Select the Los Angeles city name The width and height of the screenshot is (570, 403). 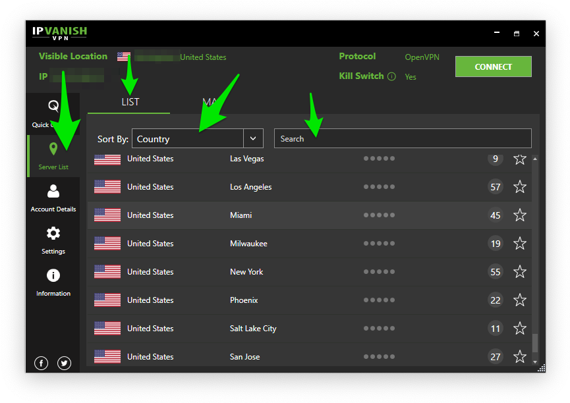[x=251, y=187]
